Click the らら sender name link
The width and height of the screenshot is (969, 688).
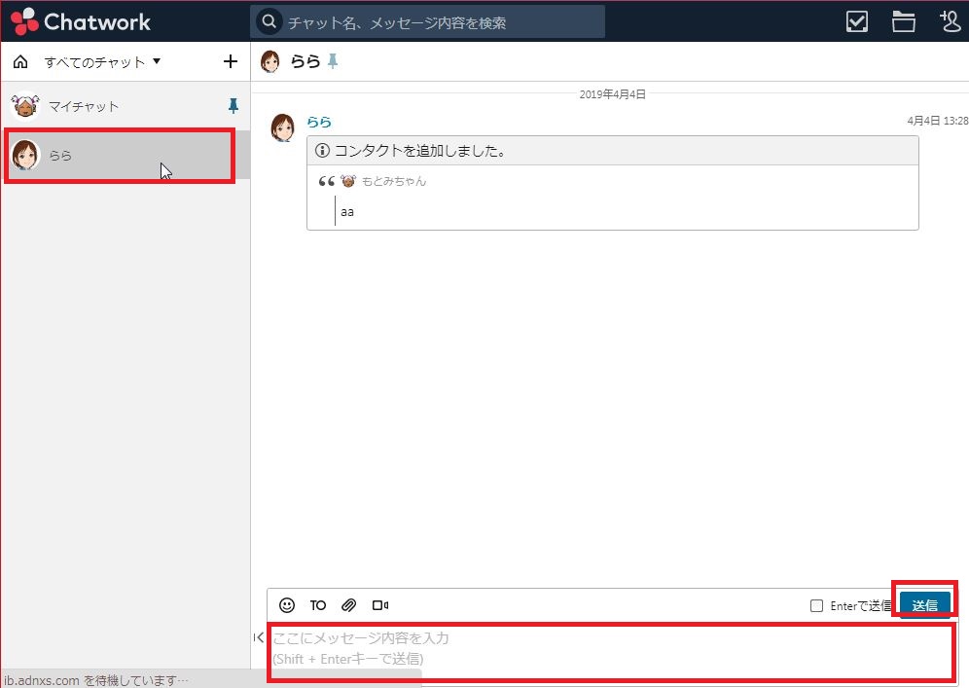[x=319, y=122]
